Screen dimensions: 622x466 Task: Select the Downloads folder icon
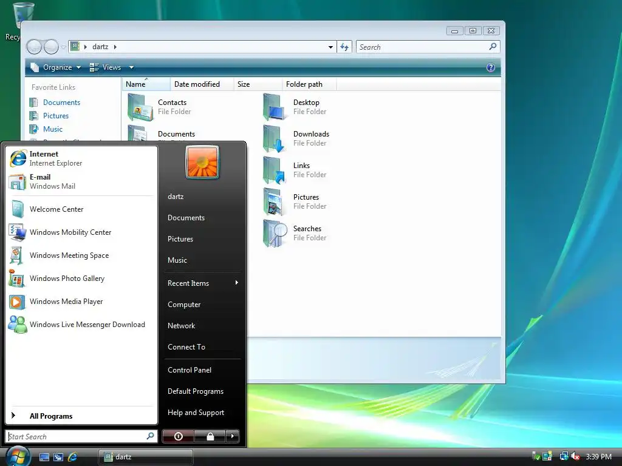click(274, 139)
